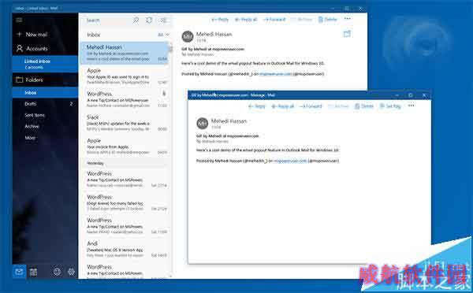Click Reply all in main toolbar
473x293 pixels.
(246, 20)
